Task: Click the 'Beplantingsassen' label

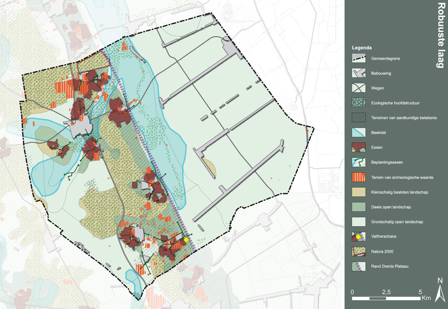Action: pyautogui.click(x=387, y=162)
